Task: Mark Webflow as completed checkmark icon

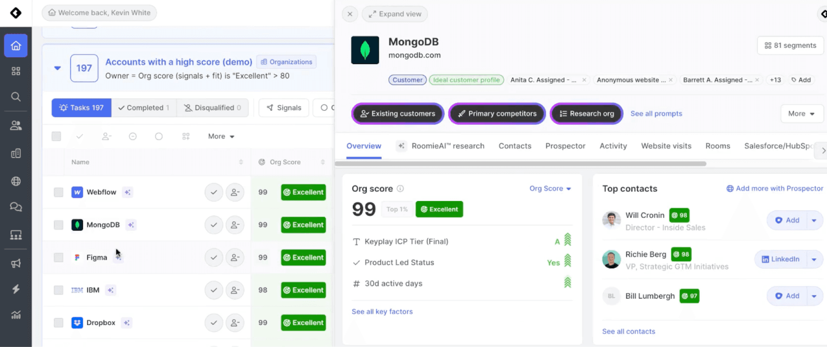Action: (213, 192)
